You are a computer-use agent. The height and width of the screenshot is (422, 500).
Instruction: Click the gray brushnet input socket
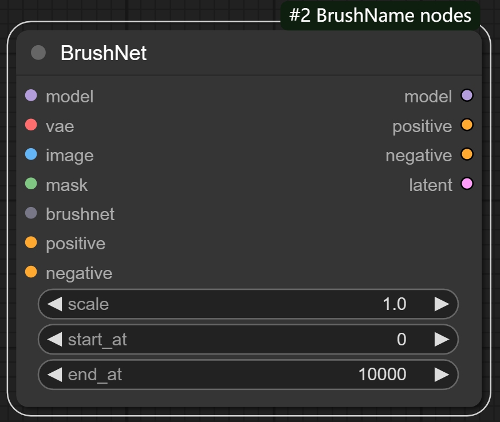coord(31,213)
